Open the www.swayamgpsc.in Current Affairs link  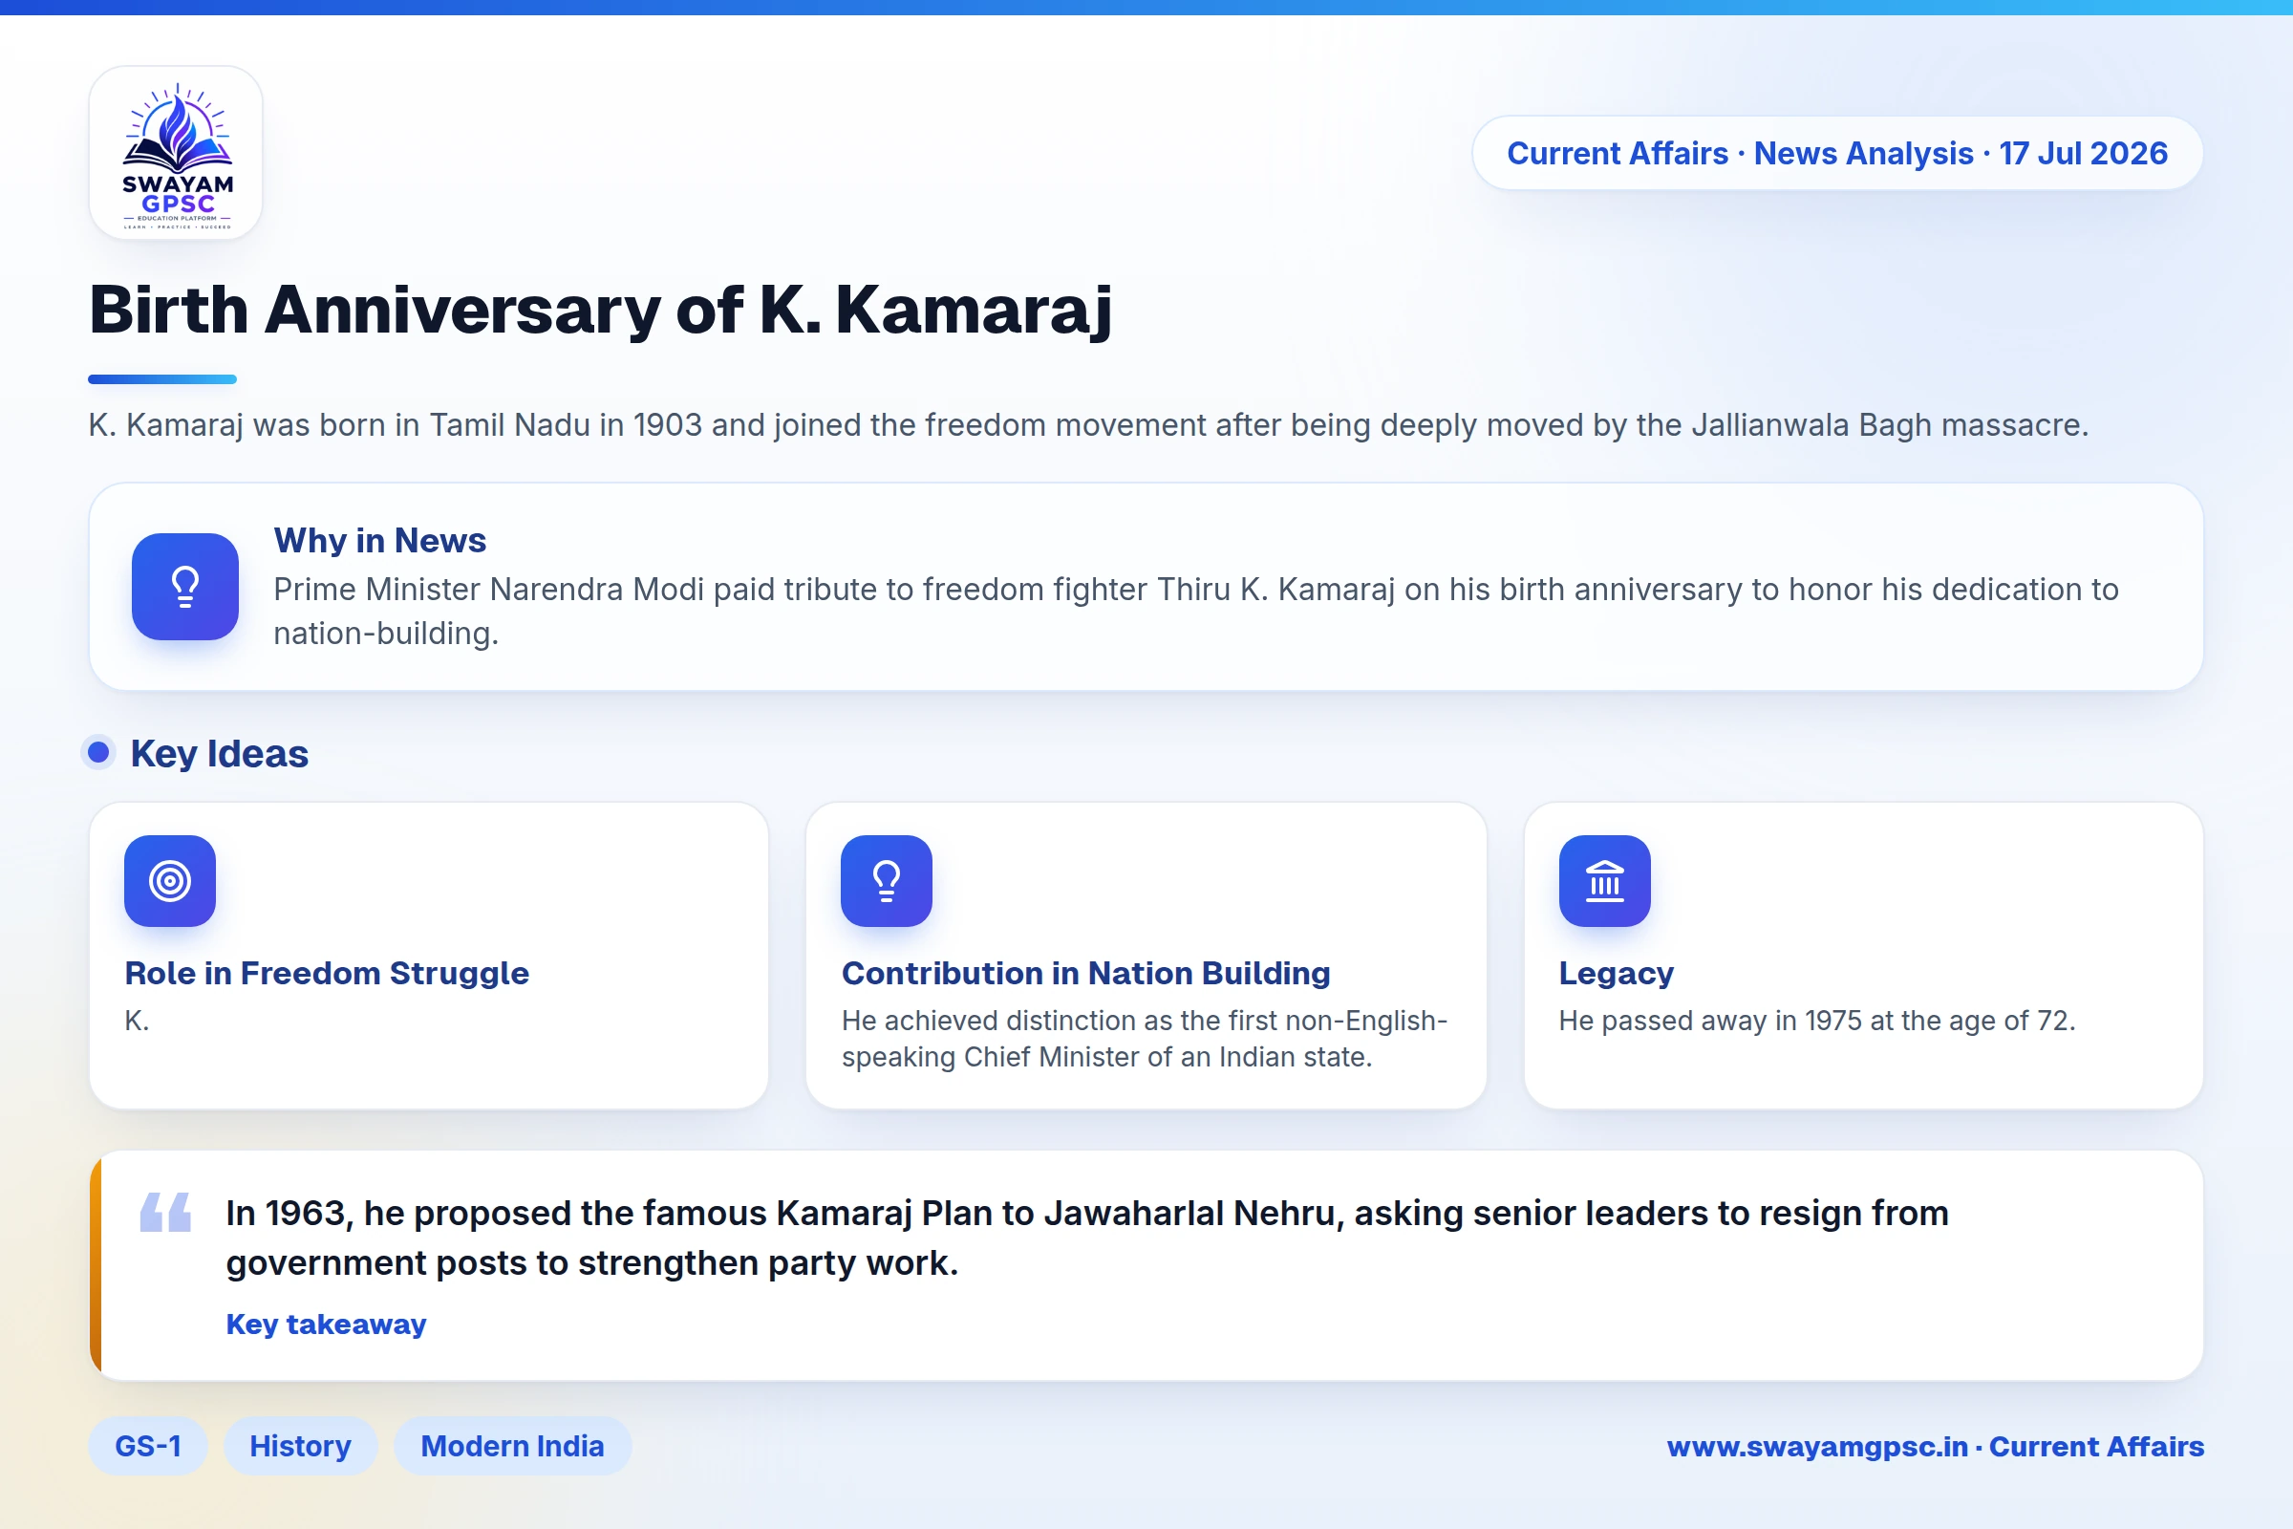(1936, 1446)
